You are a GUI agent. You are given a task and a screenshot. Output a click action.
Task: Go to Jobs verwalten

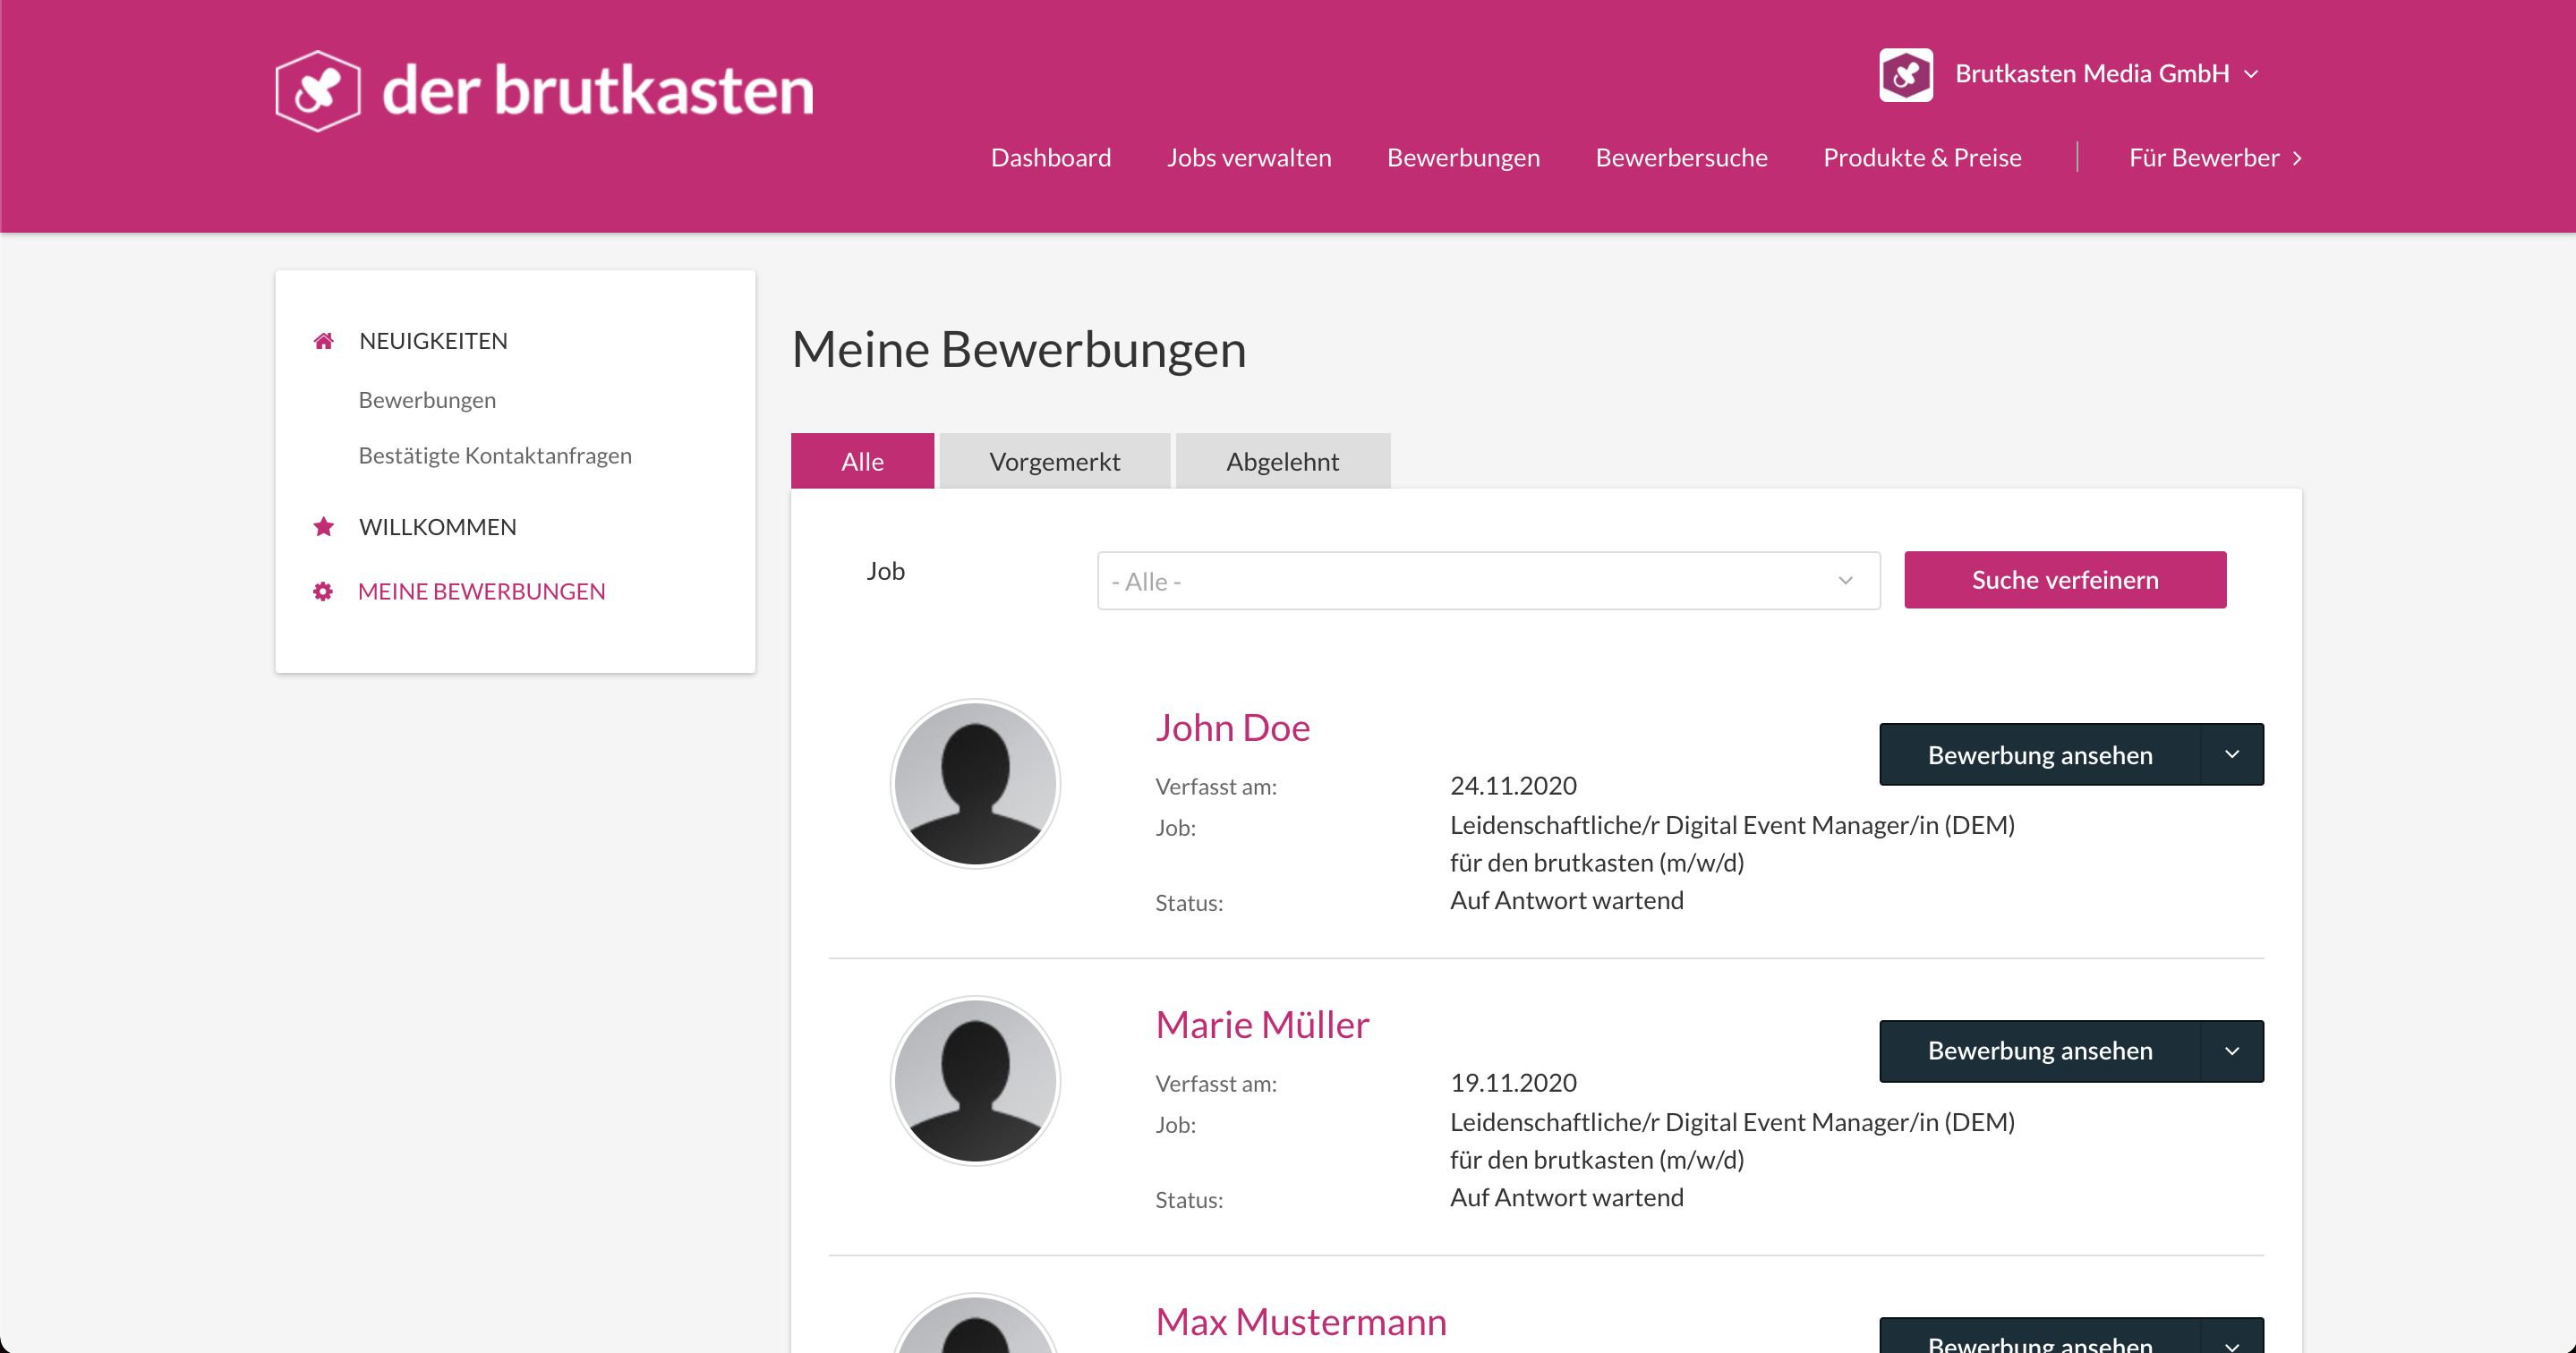point(1249,158)
